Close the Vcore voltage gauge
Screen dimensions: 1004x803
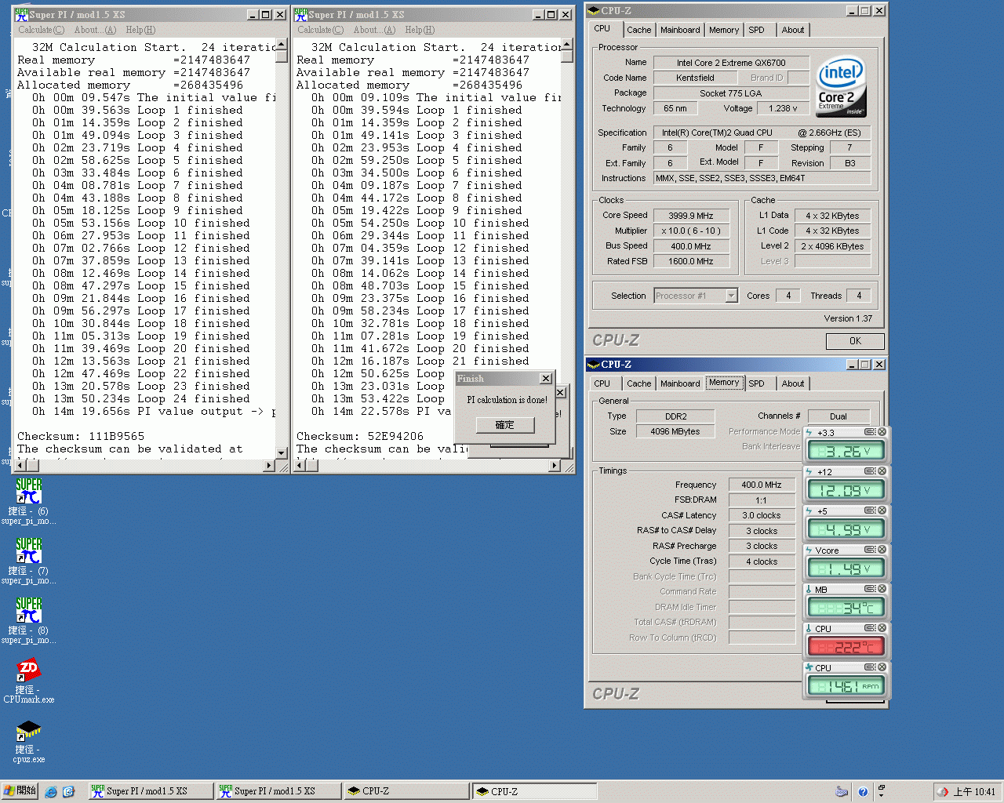882,550
